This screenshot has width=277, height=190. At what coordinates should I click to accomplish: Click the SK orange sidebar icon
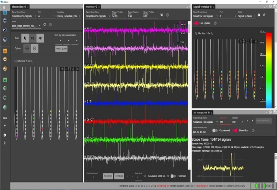click(5, 51)
